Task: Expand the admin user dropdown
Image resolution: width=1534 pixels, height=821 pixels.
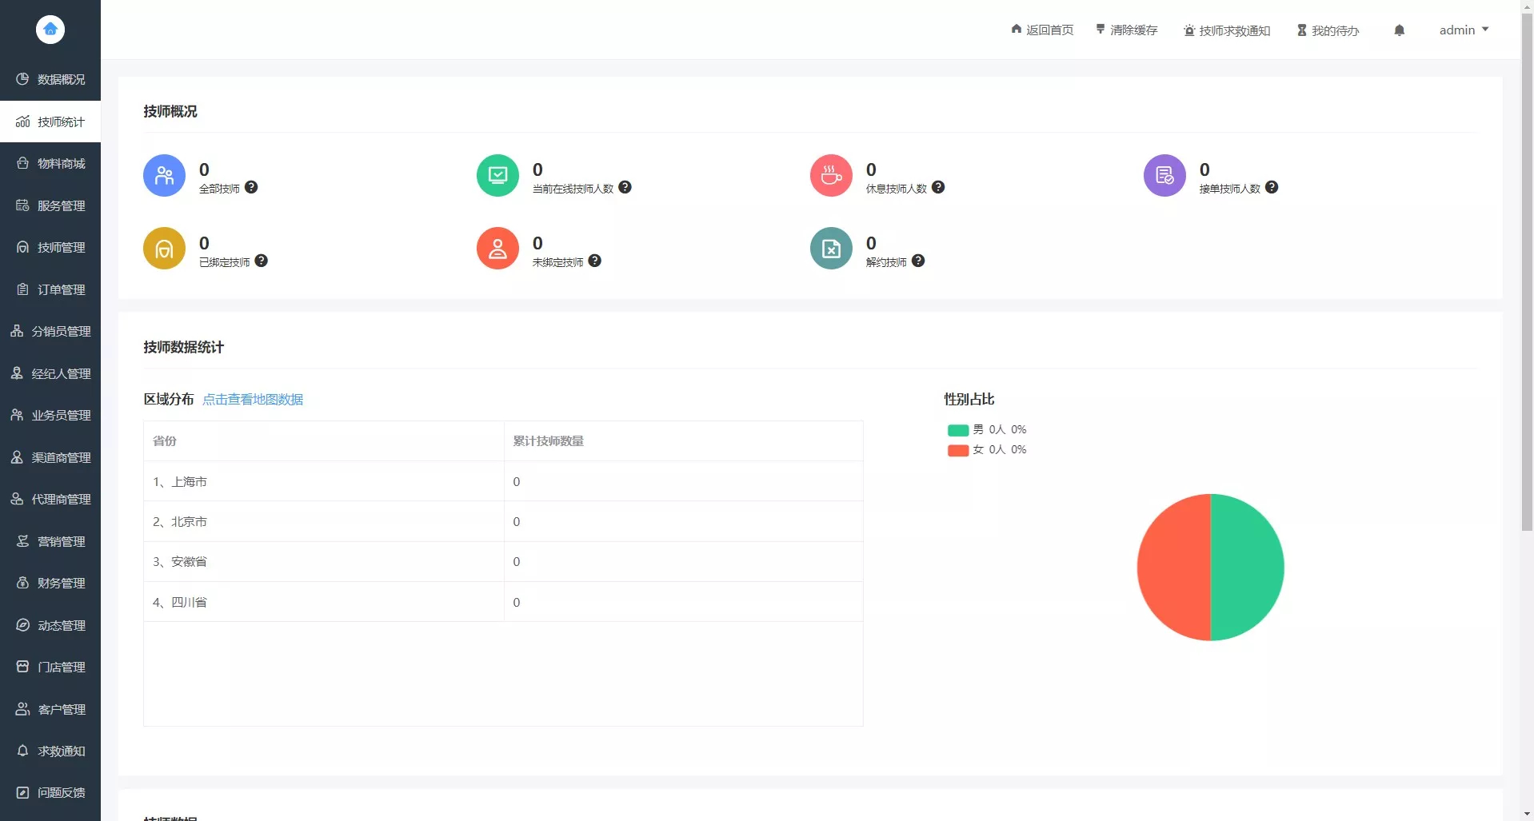Action: [1464, 30]
